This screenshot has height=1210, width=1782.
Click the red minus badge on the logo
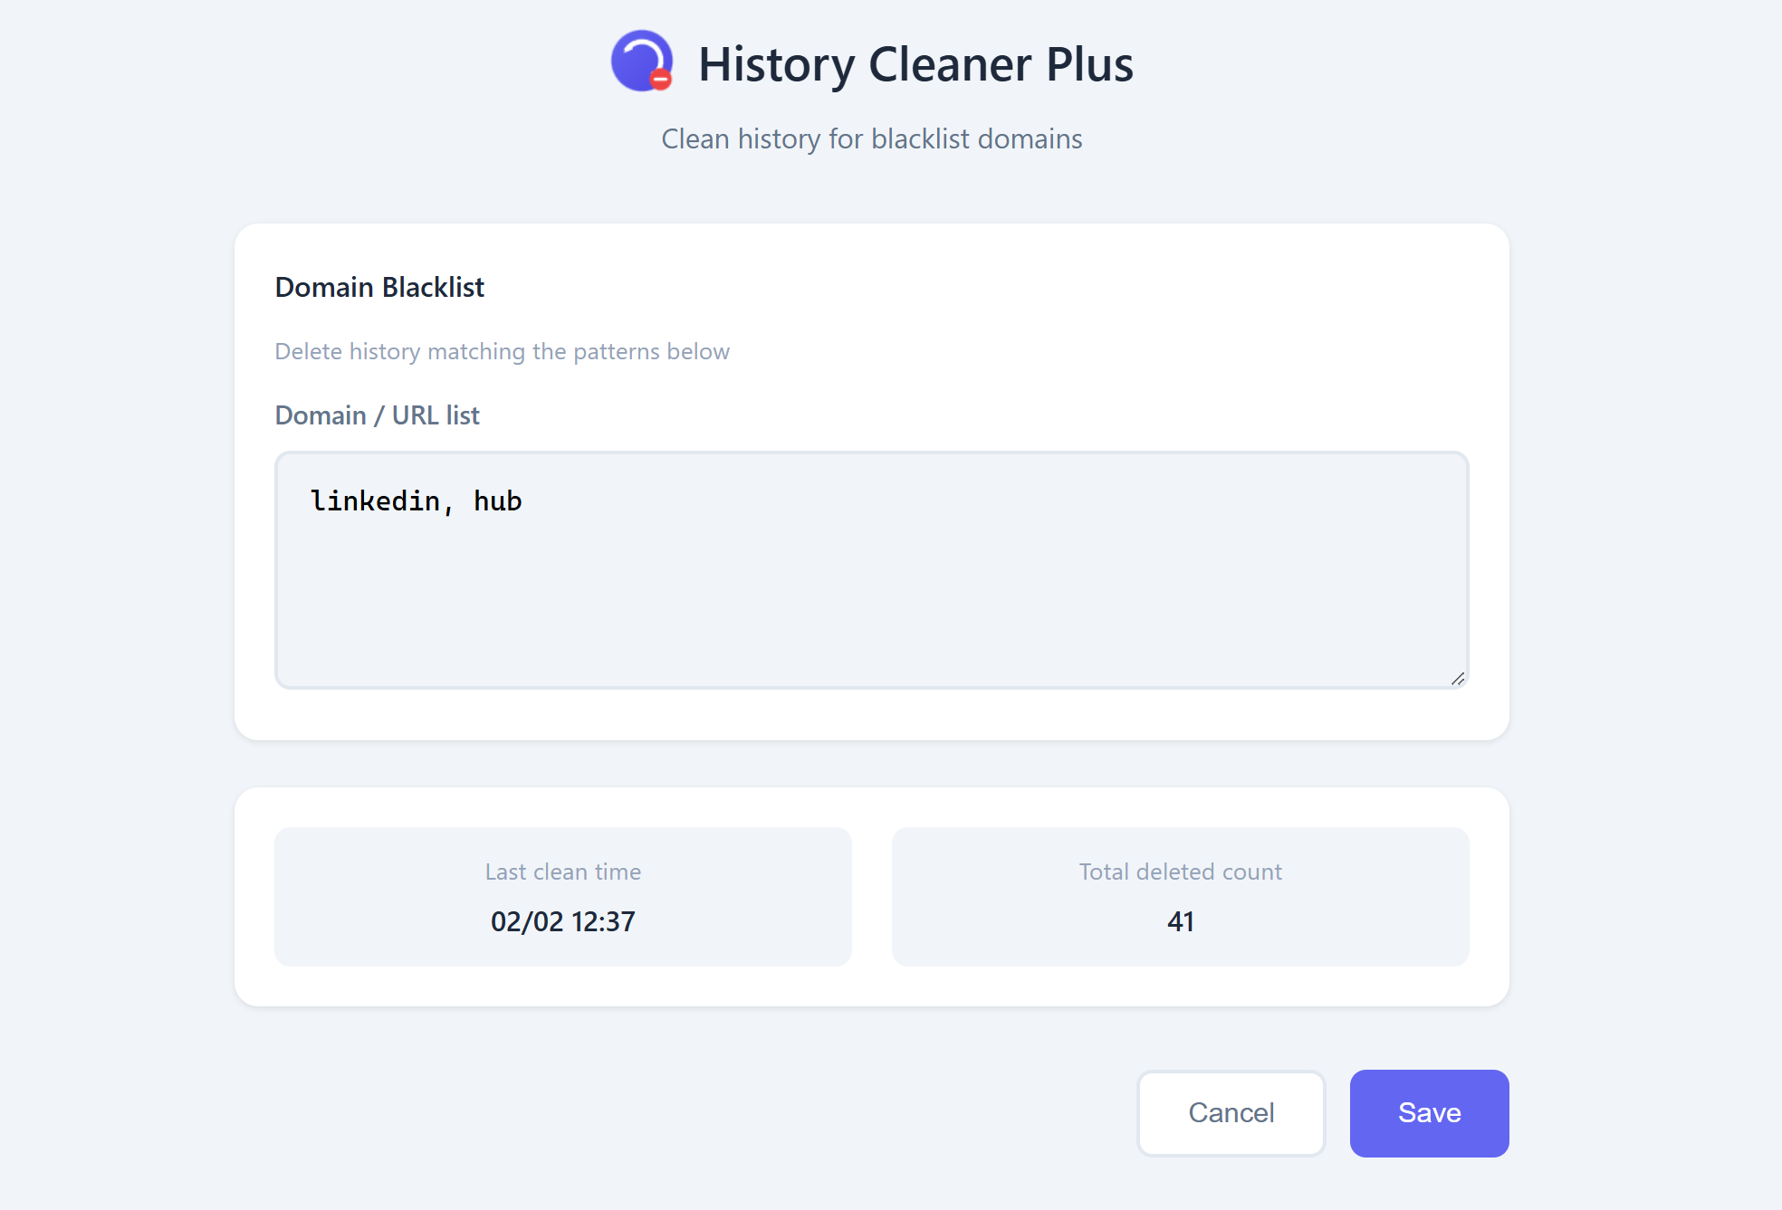tap(661, 80)
